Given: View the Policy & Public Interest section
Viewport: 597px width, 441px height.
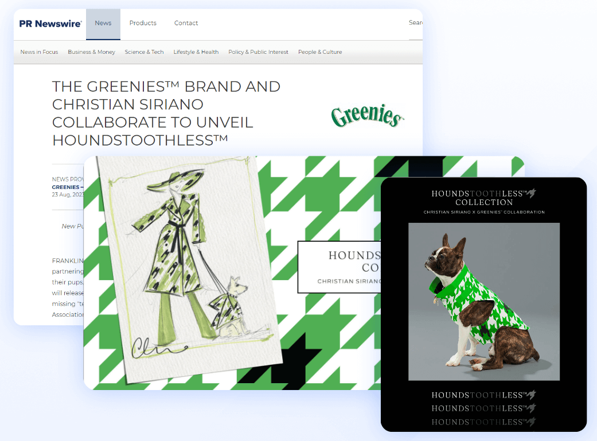Looking at the screenshot, I should (x=258, y=52).
